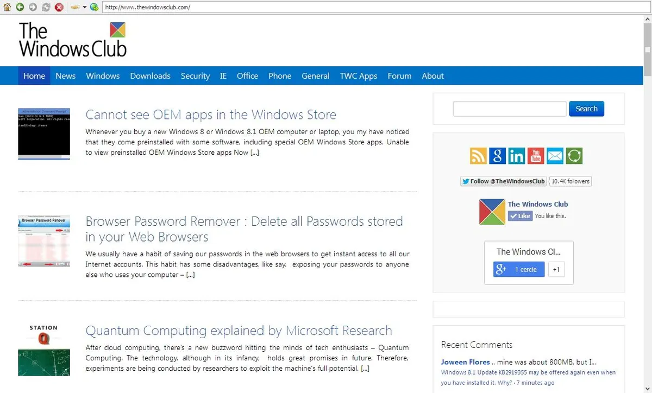Select the Google+ social icon
Screen dimensions: 652x393
497,156
